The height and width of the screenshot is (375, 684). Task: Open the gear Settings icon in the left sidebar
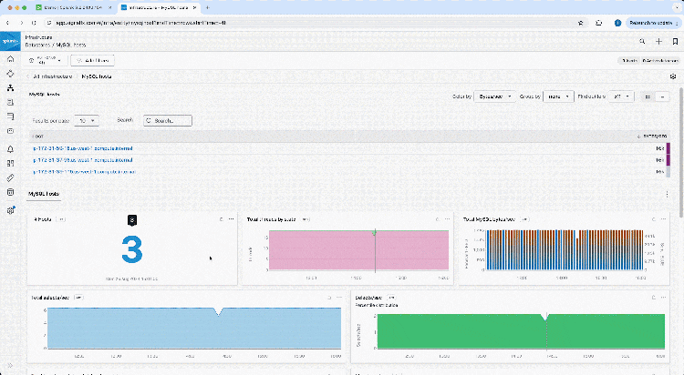pos(10,209)
